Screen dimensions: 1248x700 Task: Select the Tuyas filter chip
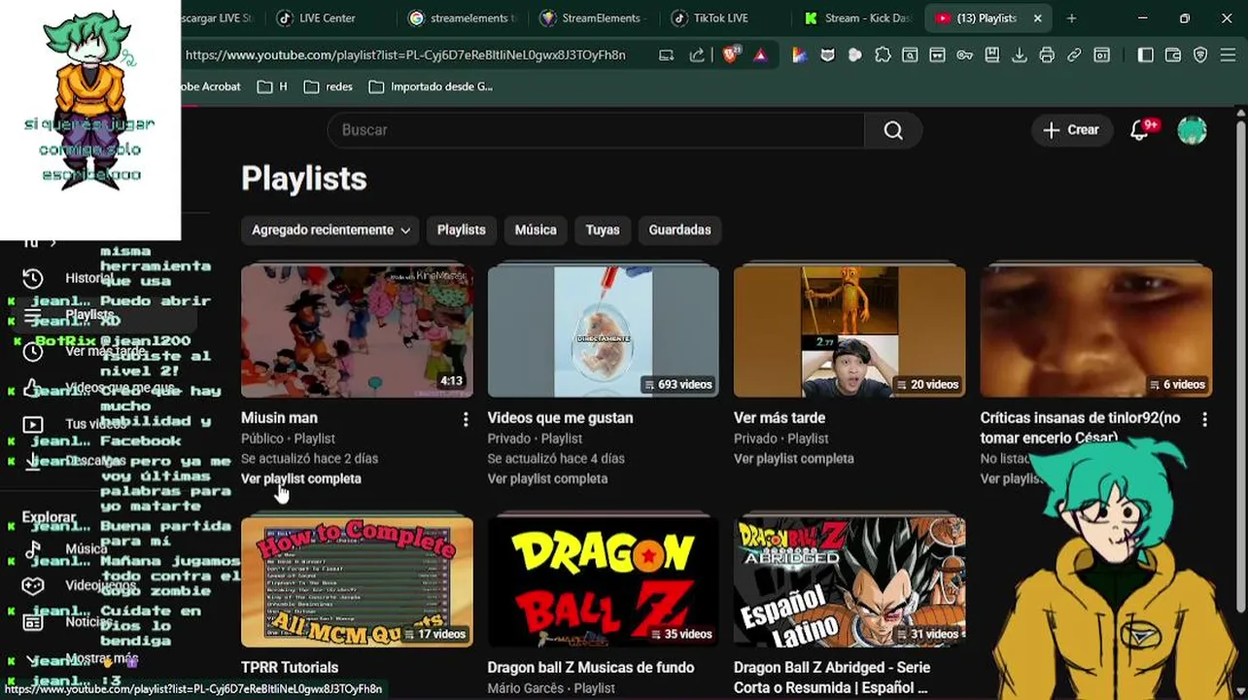pyautogui.click(x=602, y=230)
